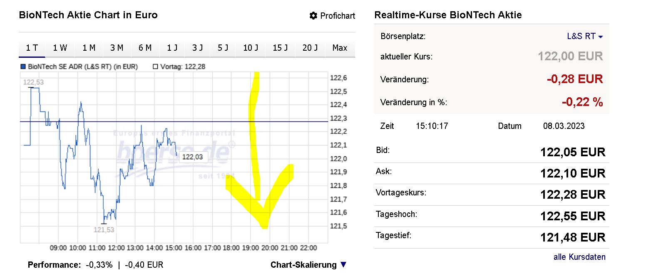Click the blue BioNTech SE ADR legend square
This screenshot has height=276, width=646.
(23, 67)
